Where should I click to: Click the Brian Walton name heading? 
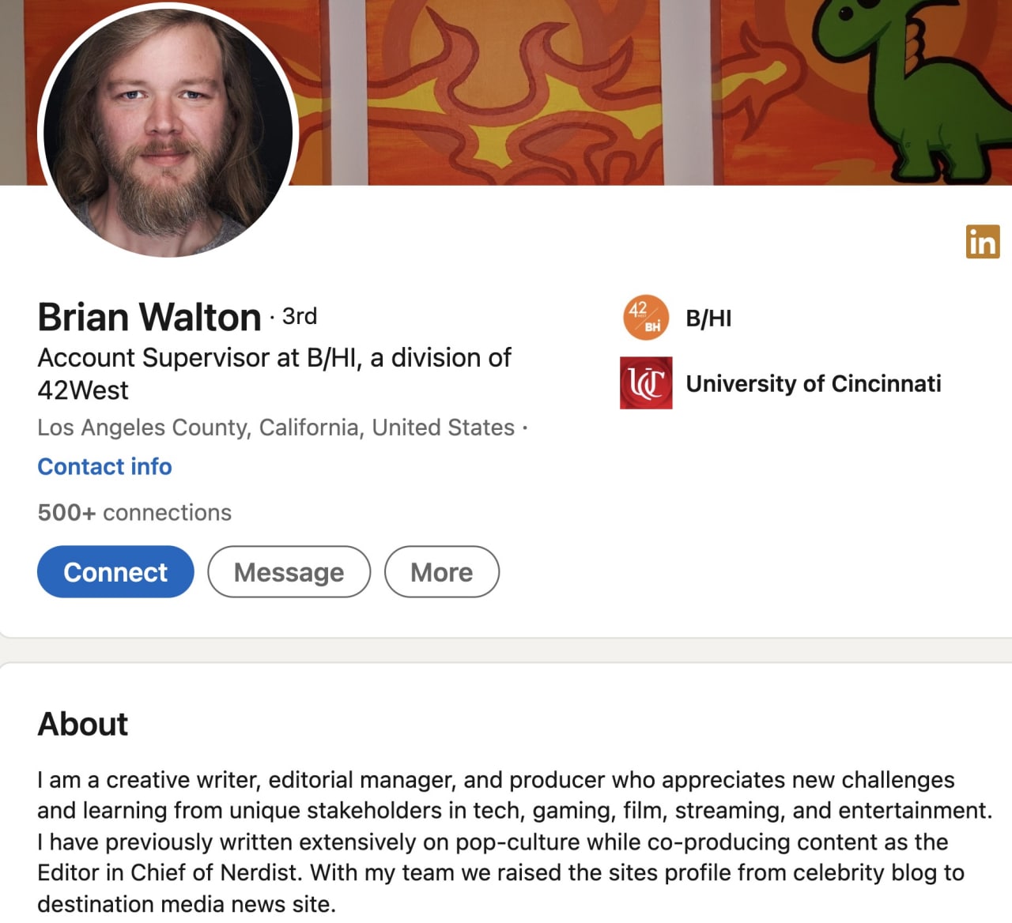click(x=149, y=318)
